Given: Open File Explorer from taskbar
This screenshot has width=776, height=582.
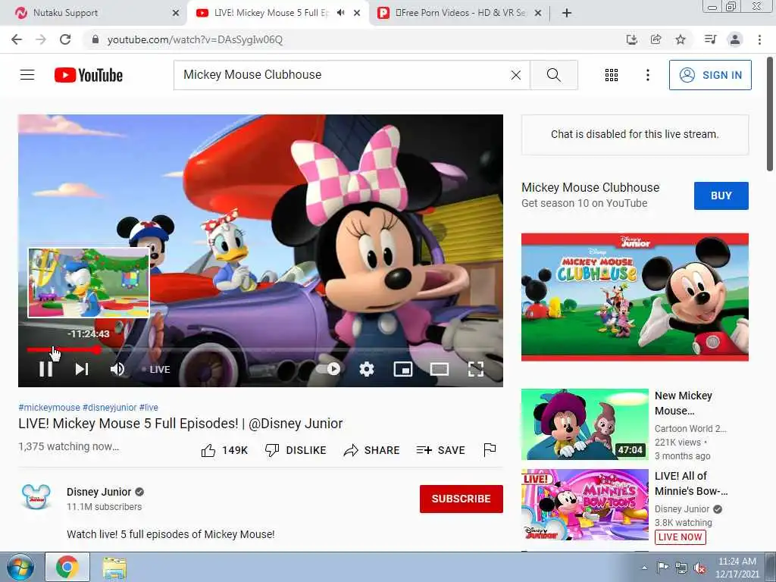Looking at the screenshot, I should coord(114,568).
